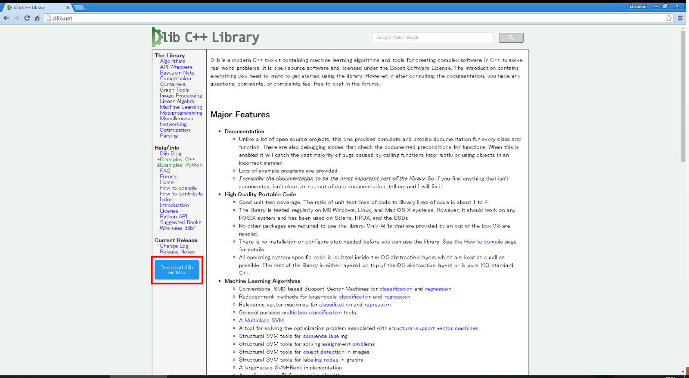Open the labeling nodes link
Image resolution: width=689 pixels, height=378 pixels.
click(320, 360)
